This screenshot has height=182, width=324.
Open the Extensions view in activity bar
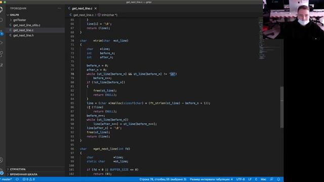pyautogui.click(x=1, y=54)
